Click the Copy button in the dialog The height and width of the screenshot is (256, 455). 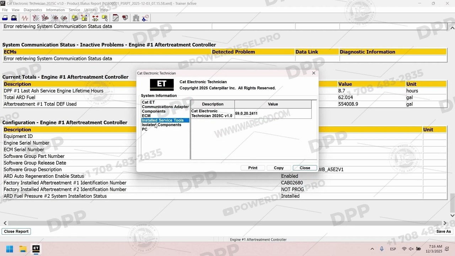coord(279,168)
